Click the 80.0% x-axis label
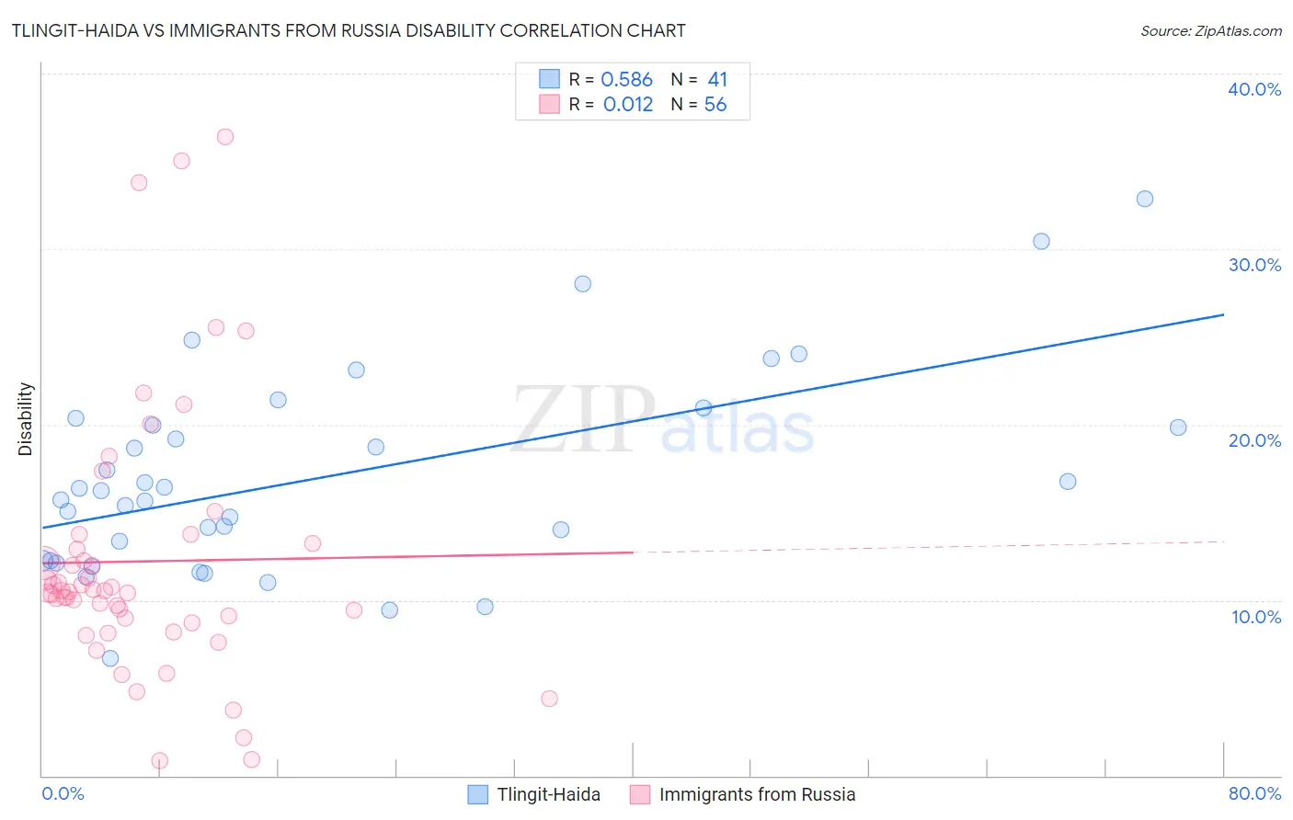The image size is (1293, 820). point(1254,793)
